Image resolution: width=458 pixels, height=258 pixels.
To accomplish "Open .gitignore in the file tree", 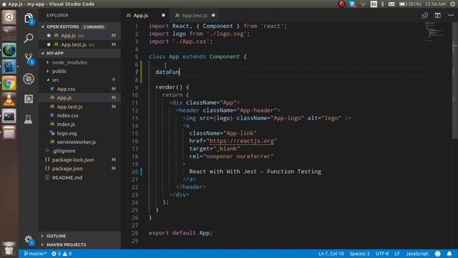I will (79, 150).
